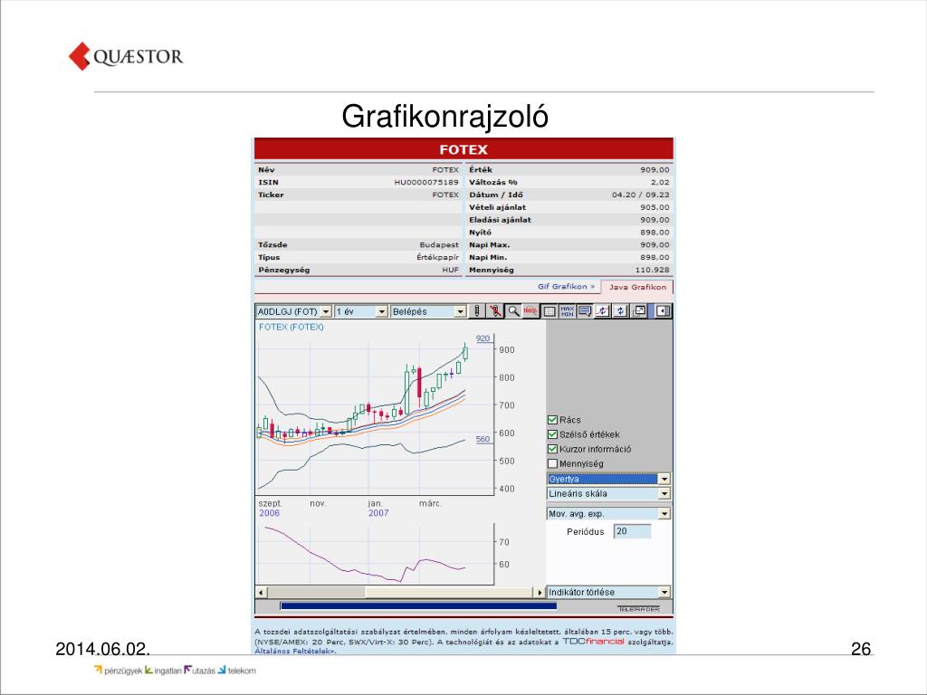Click the Változás % value 2,02
This screenshot has width=927, height=695.
(x=660, y=182)
